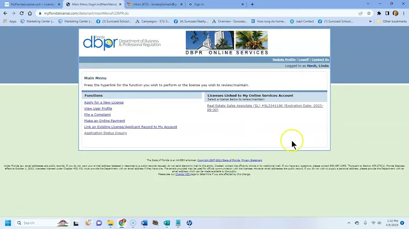Click File a Complaint link

[x=97, y=114]
